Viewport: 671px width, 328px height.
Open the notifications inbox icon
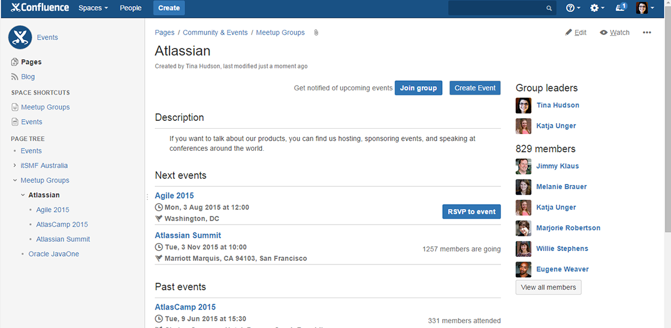(x=621, y=7)
